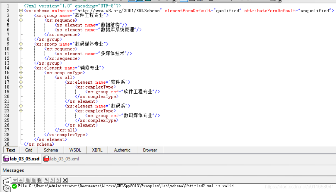This screenshot has width=336, height=192.
Task: Collapse xs:complexType fold on line 15
Action: click(21, 73)
